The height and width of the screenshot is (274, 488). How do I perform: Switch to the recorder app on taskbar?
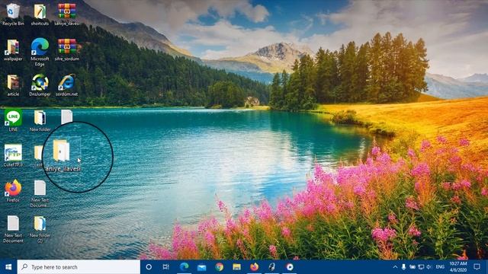290,267
